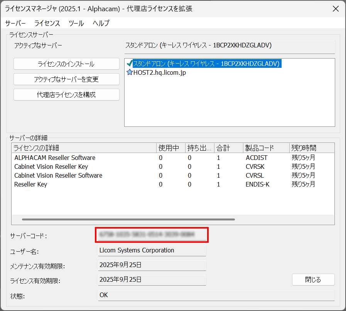Screen dimensions: 346x311
Task: Click the license table horizontal scrollbar
Action: pos(128,220)
